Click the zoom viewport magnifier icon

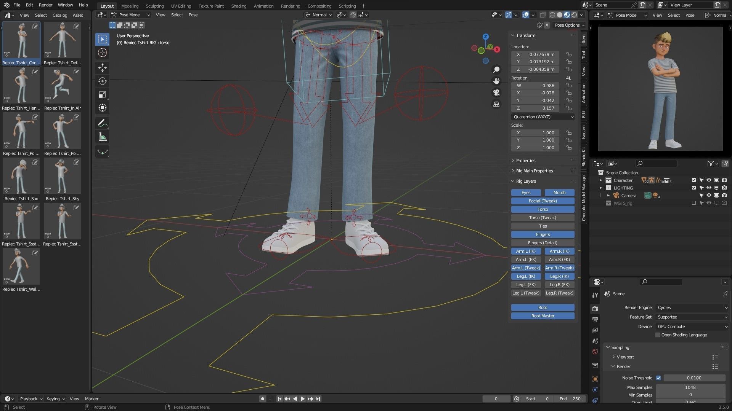[x=496, y=70]
